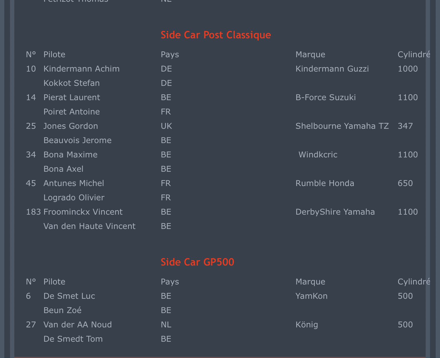
Task: Select Bona Maxime entry
Action: 70,155
